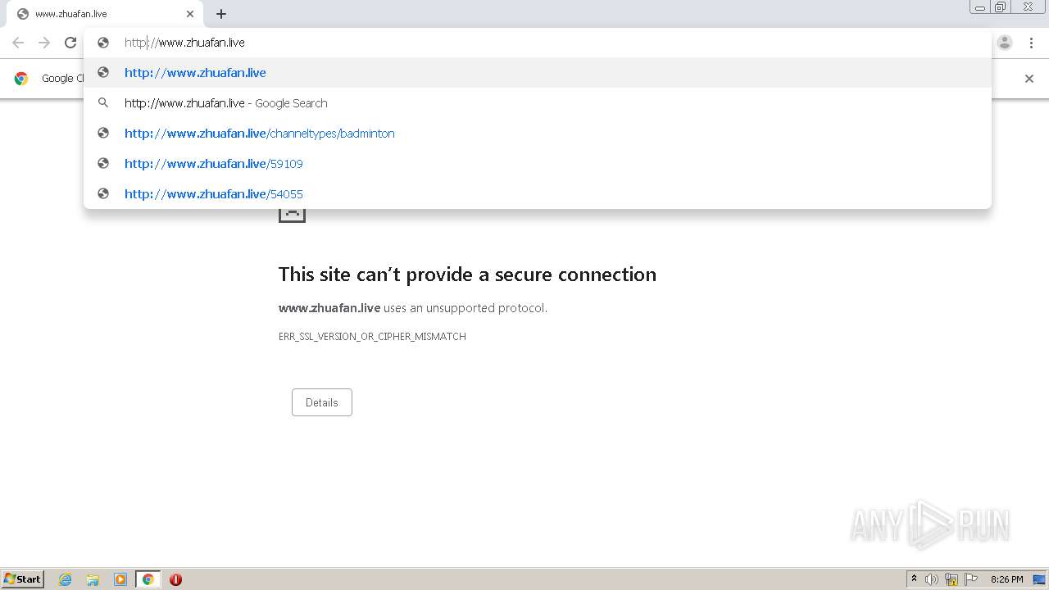The image size is (1049, 590).
Task: Click the Show desktop button
Action: pos(1039,579)
